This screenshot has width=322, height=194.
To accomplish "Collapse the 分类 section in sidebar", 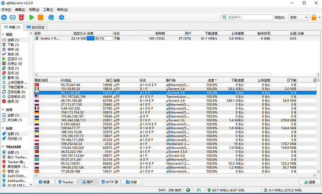I will [3, 110].
